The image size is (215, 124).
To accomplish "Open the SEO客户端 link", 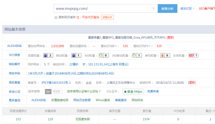I will pos(207,9).
